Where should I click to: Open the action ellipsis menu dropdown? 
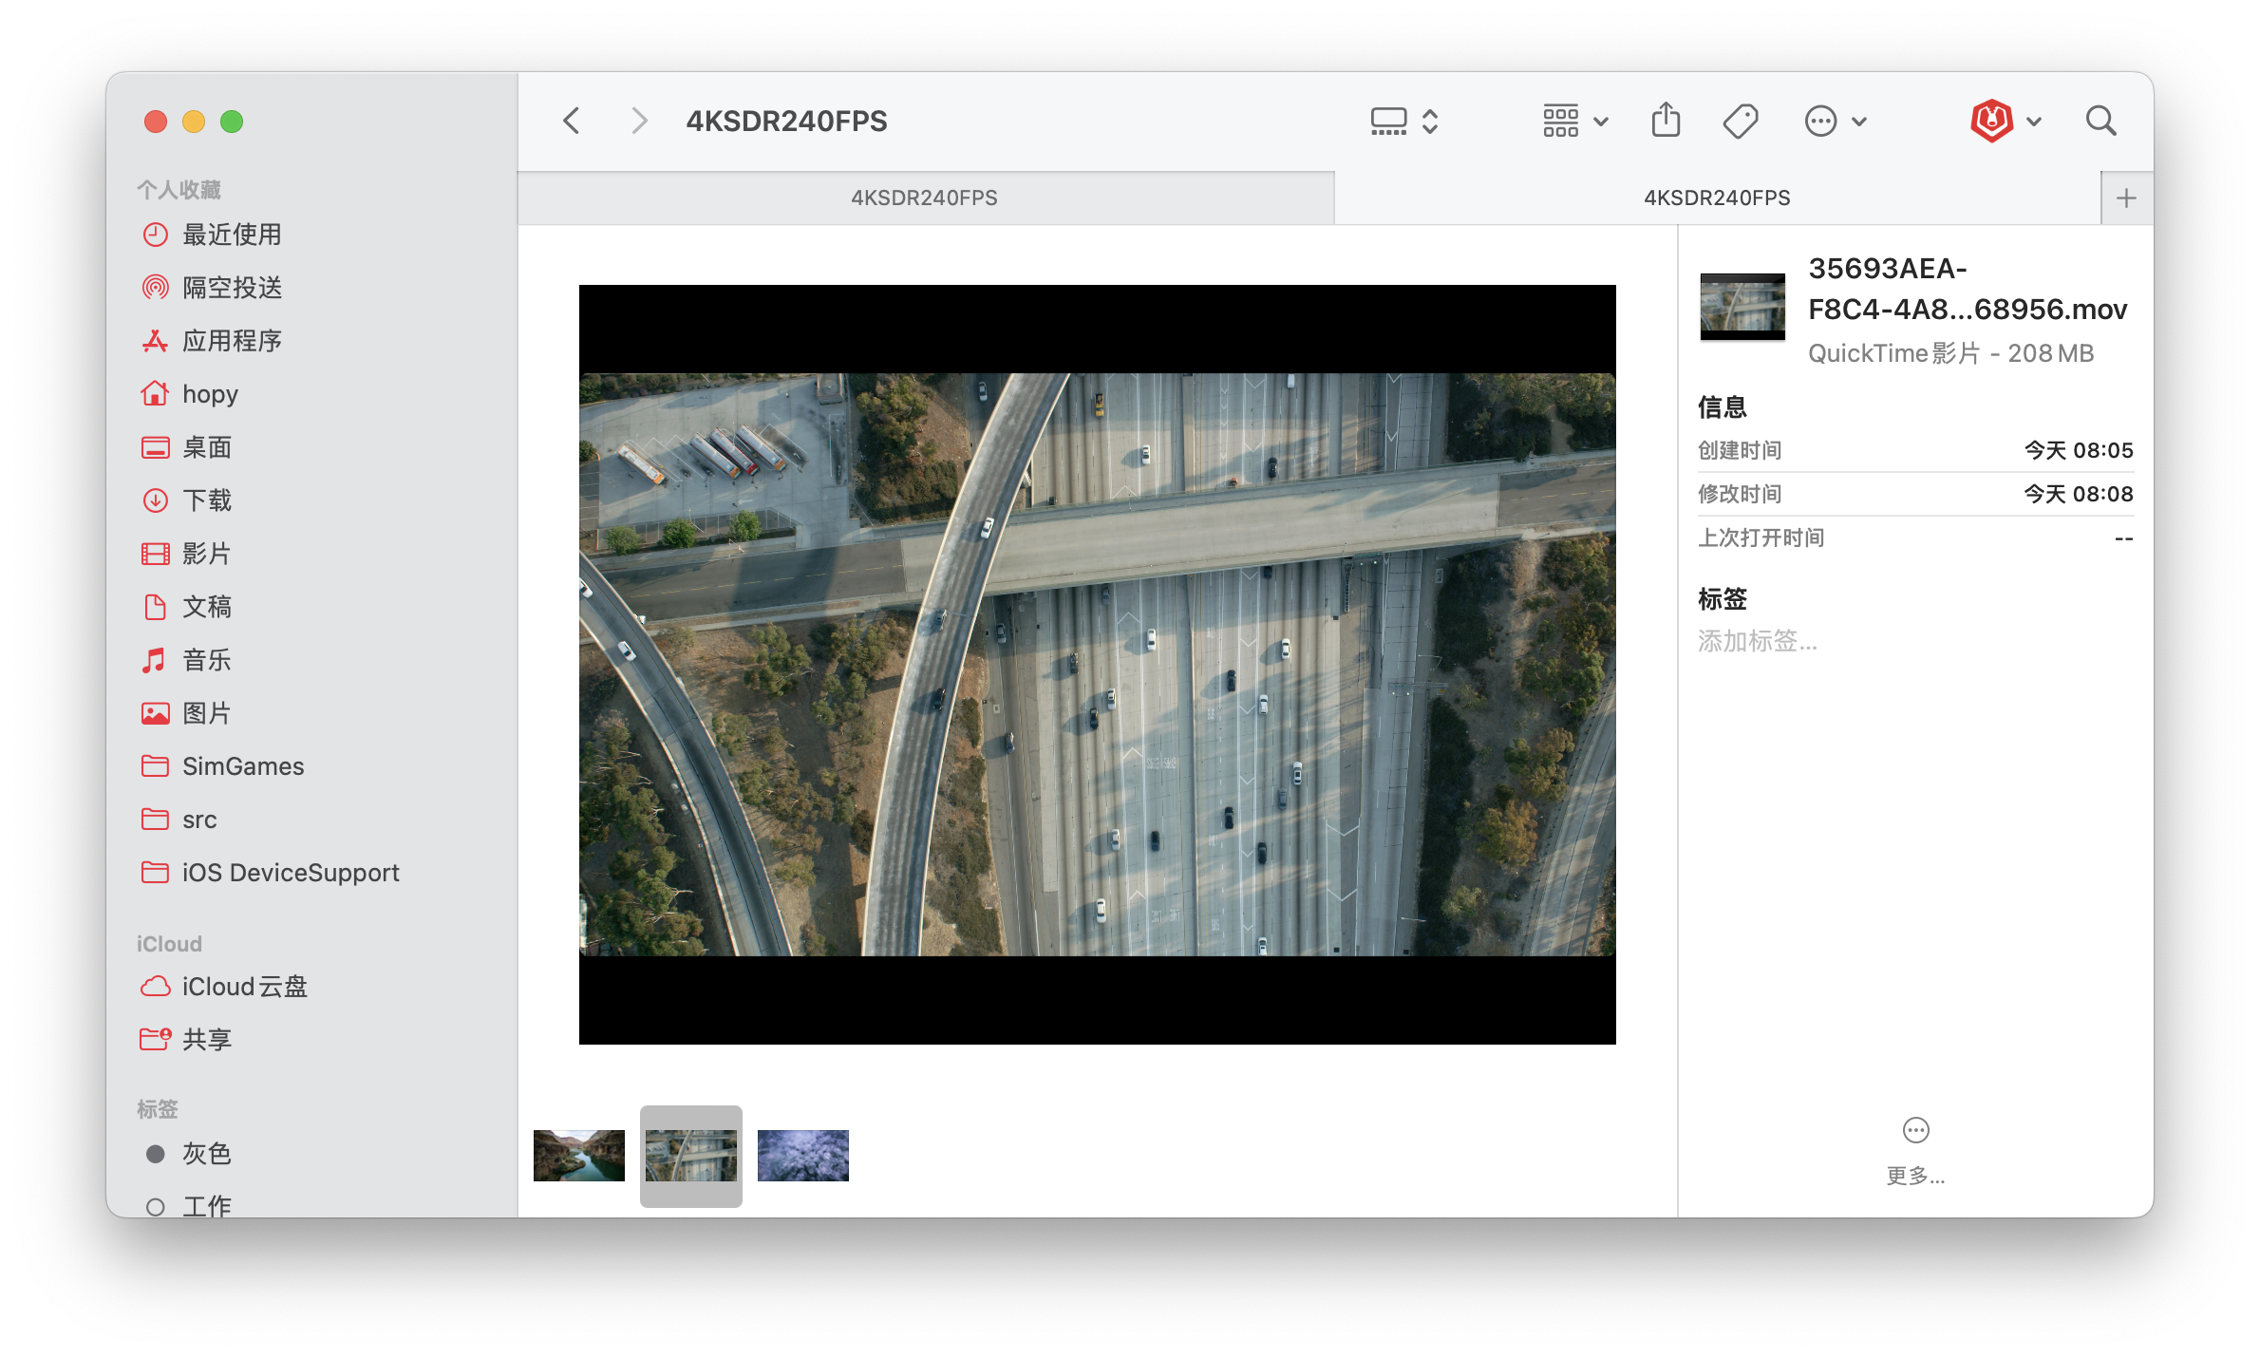click(1836, 122)
